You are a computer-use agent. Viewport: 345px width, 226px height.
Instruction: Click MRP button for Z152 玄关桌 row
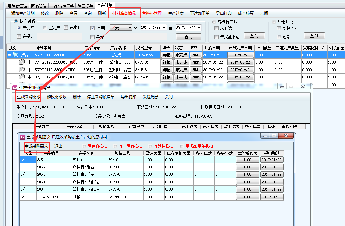pos(196,55)
